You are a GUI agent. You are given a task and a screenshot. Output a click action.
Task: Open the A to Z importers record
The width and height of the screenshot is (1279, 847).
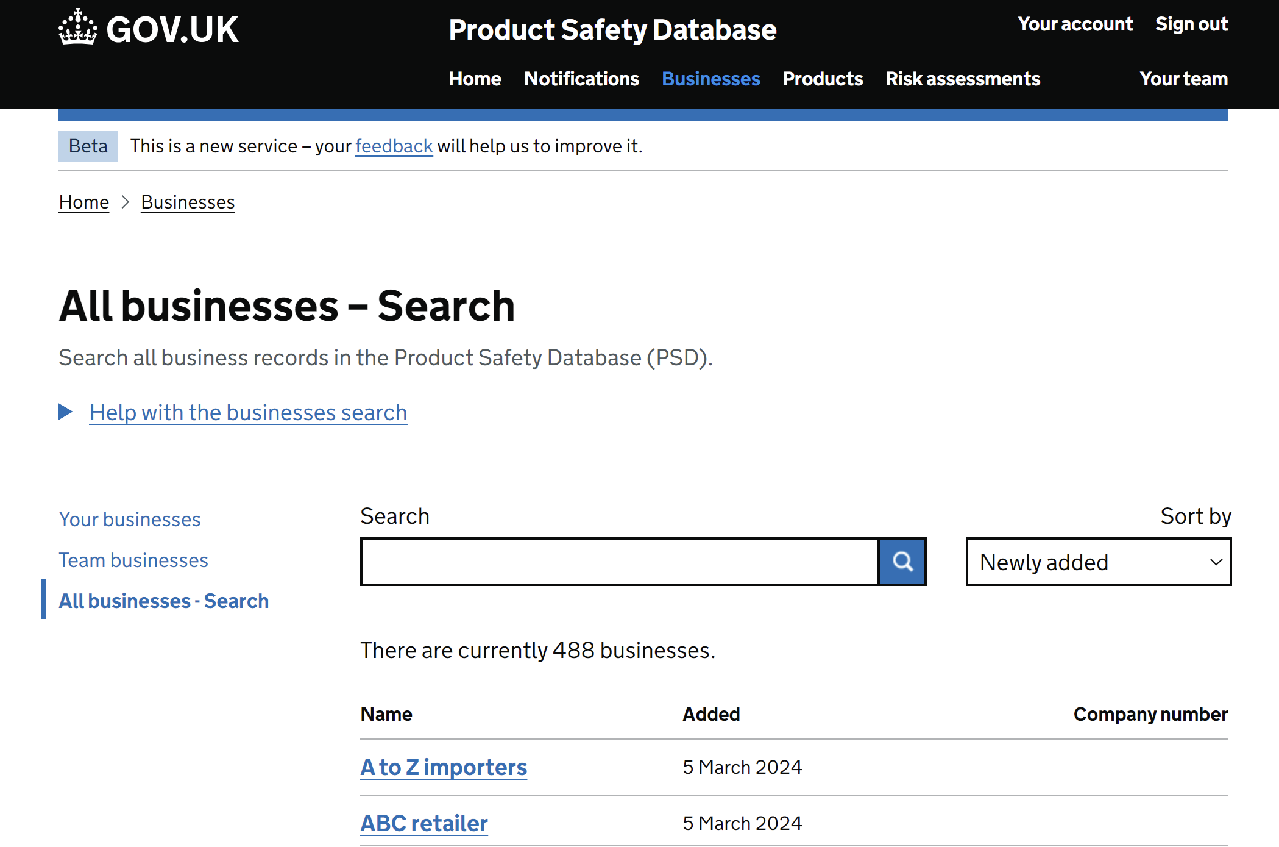click(444, 767)
